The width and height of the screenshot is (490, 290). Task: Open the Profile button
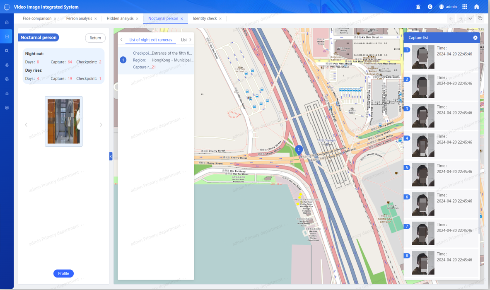[x=63, y=273]
